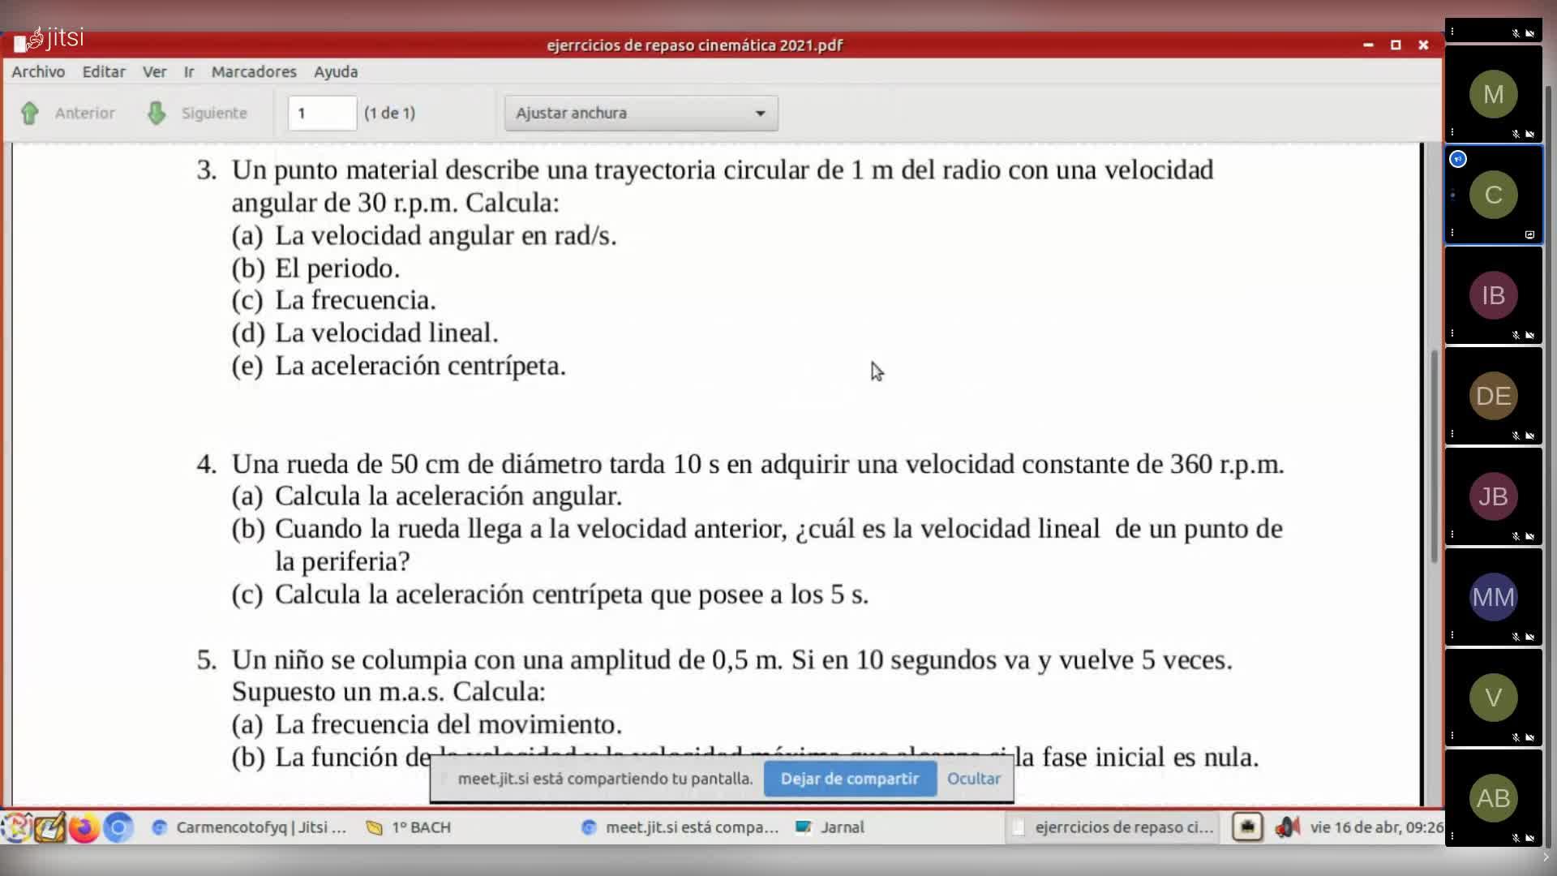1557x876 pixels.
Task: Open Firefox from the taskbar
Action: [x=83, y=827]
